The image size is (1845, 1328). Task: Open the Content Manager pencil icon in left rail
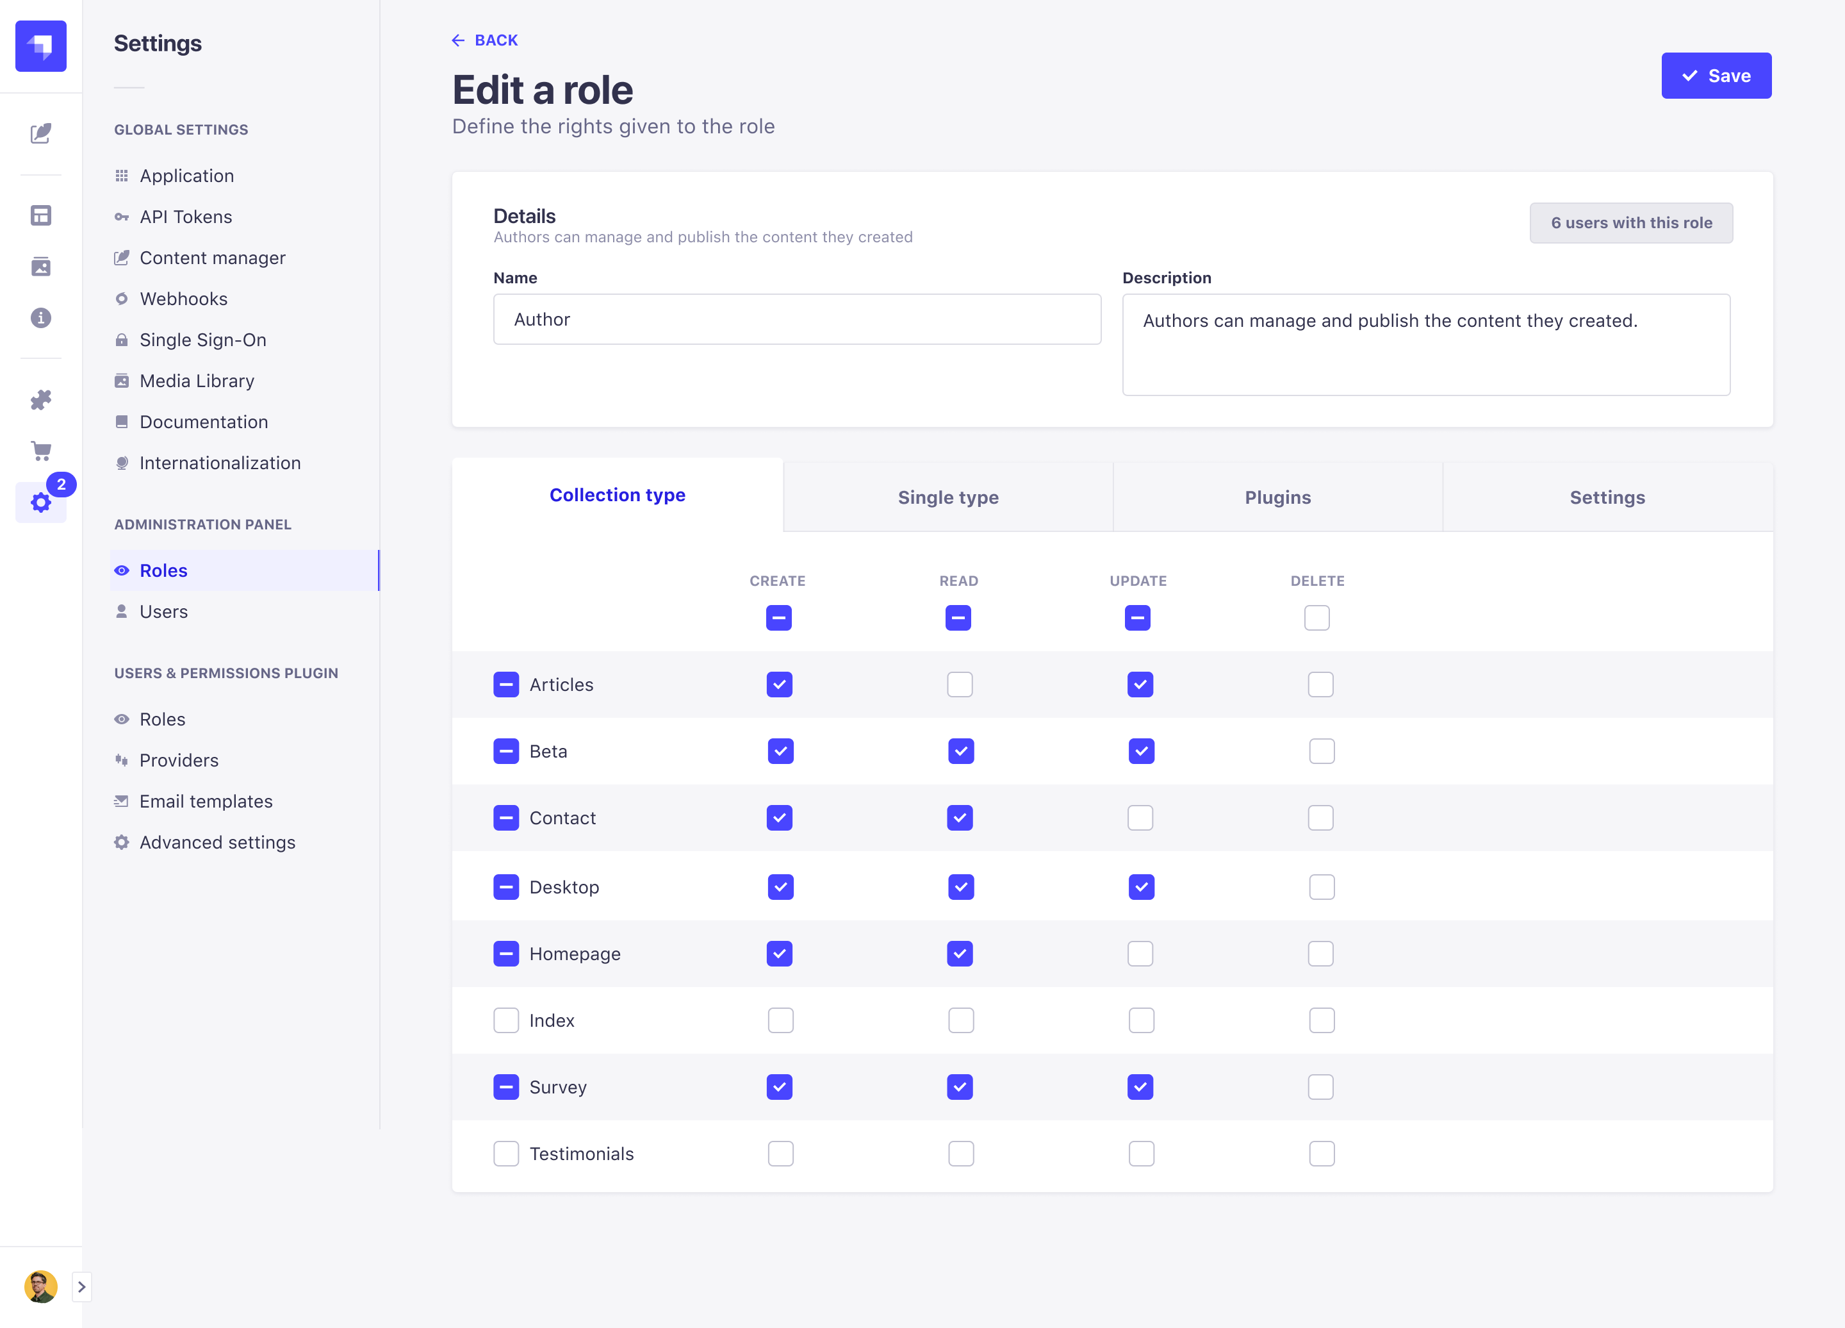(40, 133)
